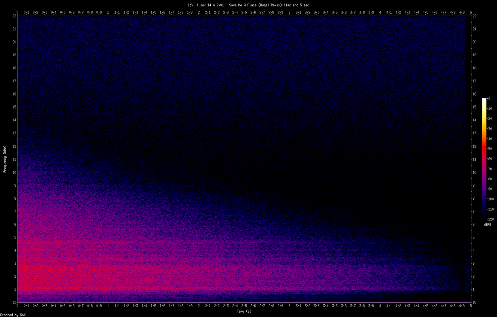Click the 4 second tick on the top time axis
This screenshot has height=317, width=497.
[x=380, y=12]
